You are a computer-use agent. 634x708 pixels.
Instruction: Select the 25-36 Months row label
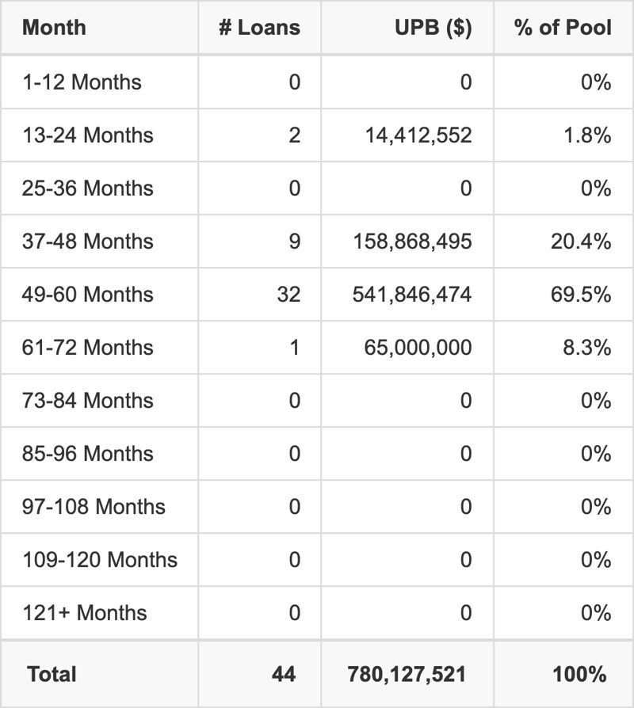(88, 188)
